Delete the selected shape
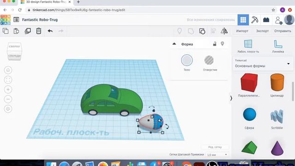 tap(39, 31)
